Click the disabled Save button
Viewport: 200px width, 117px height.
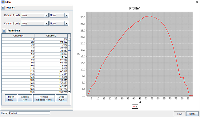[x=180, y=114]
